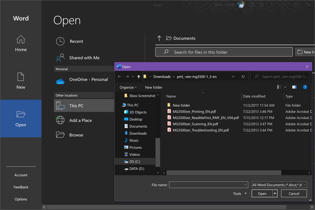Click the arrow beside the Open button
This screenshot has height=210, width=315.
pos(275,193)
